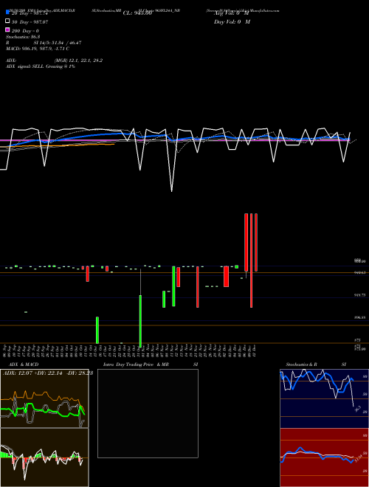Screen dimensions: 369x487
Task: Click the 'ADX: 12.07 +DY: 22.14 -DY: 28.23' readout
Action: (x=48, y=373)
